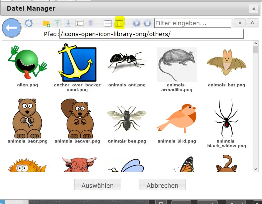Open the gear settings button

pyautogui.click(x=240, y=23)
